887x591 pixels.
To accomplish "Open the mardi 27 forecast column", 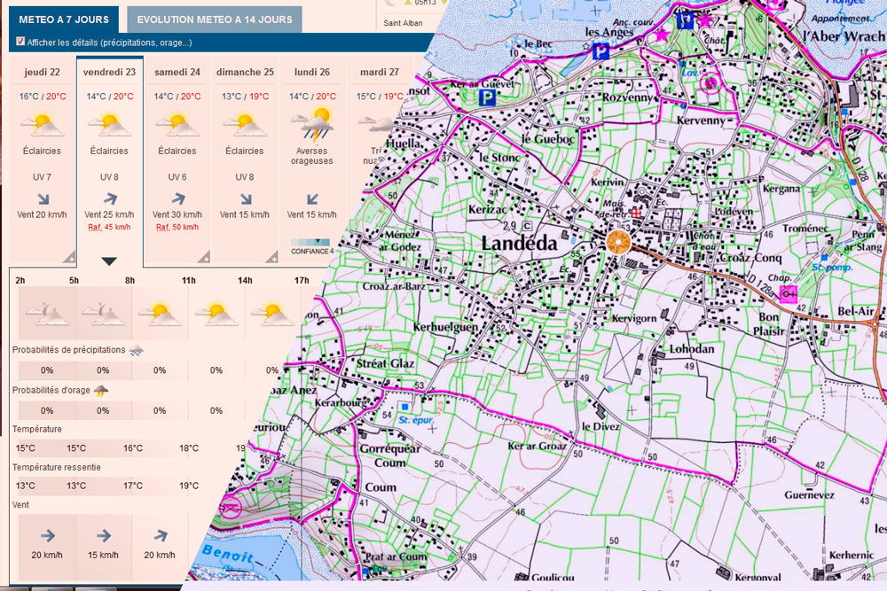I will point(379,113).
